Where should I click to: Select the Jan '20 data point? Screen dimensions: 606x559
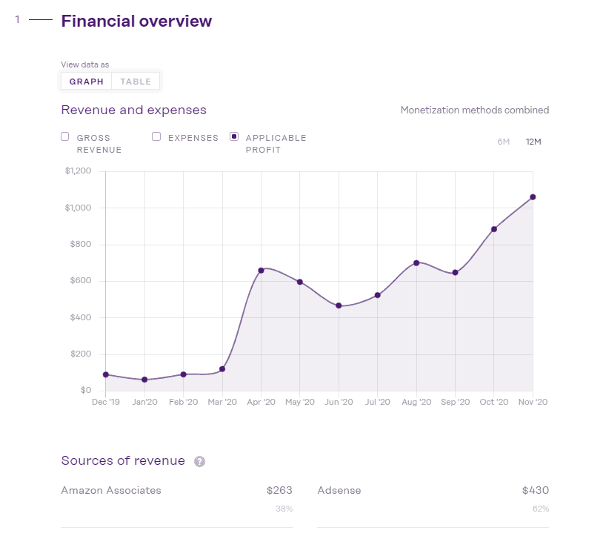point(144,380)
